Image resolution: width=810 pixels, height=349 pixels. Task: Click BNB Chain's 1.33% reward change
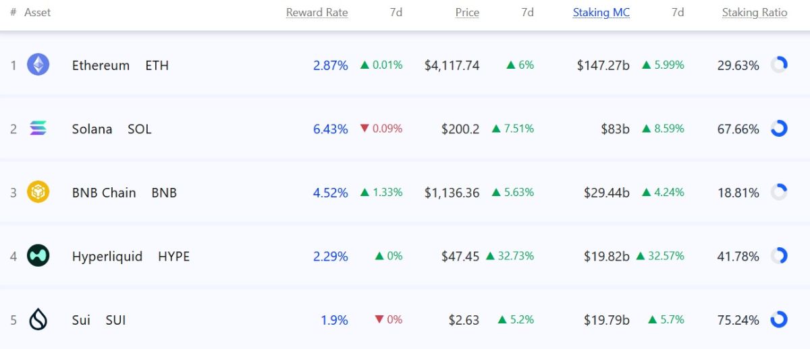[381, 193]
